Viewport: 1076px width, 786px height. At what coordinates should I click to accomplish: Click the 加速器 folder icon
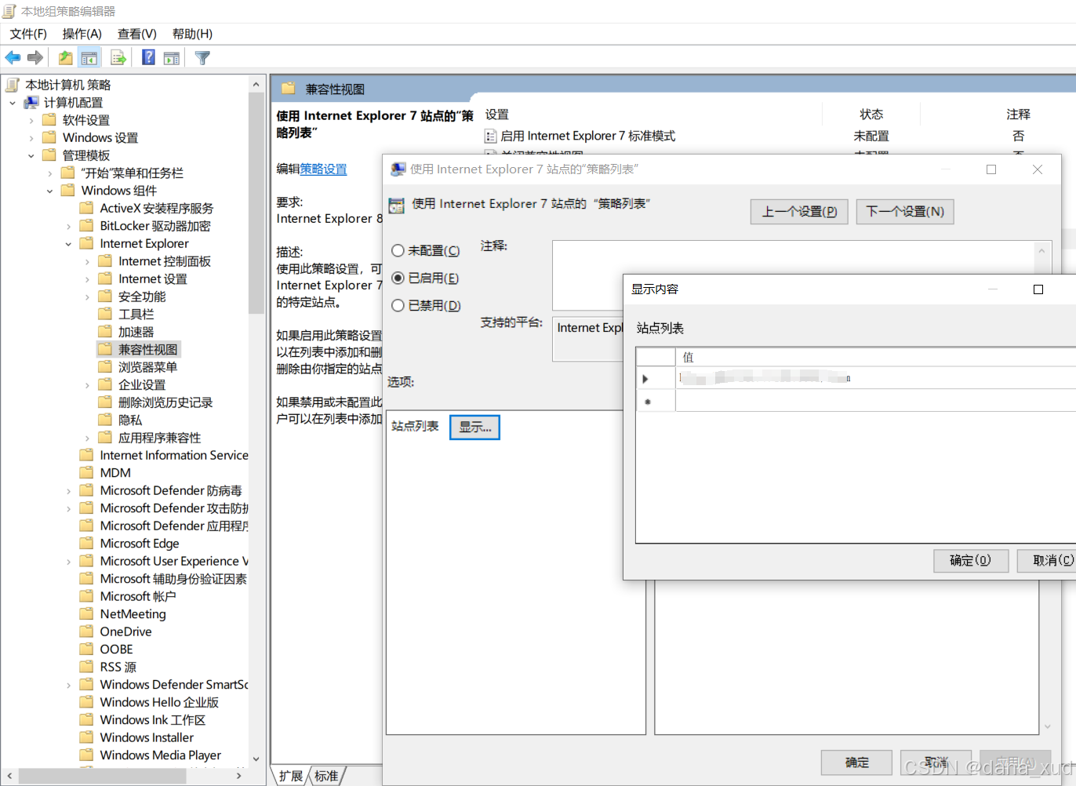[x=105, y=332]
